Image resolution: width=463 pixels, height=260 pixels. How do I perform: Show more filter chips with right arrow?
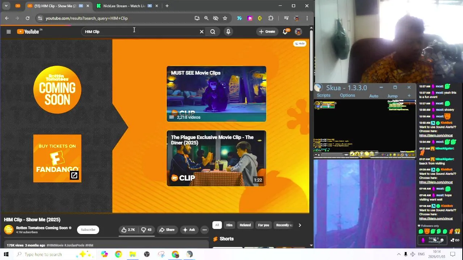[x=300, y=225]
